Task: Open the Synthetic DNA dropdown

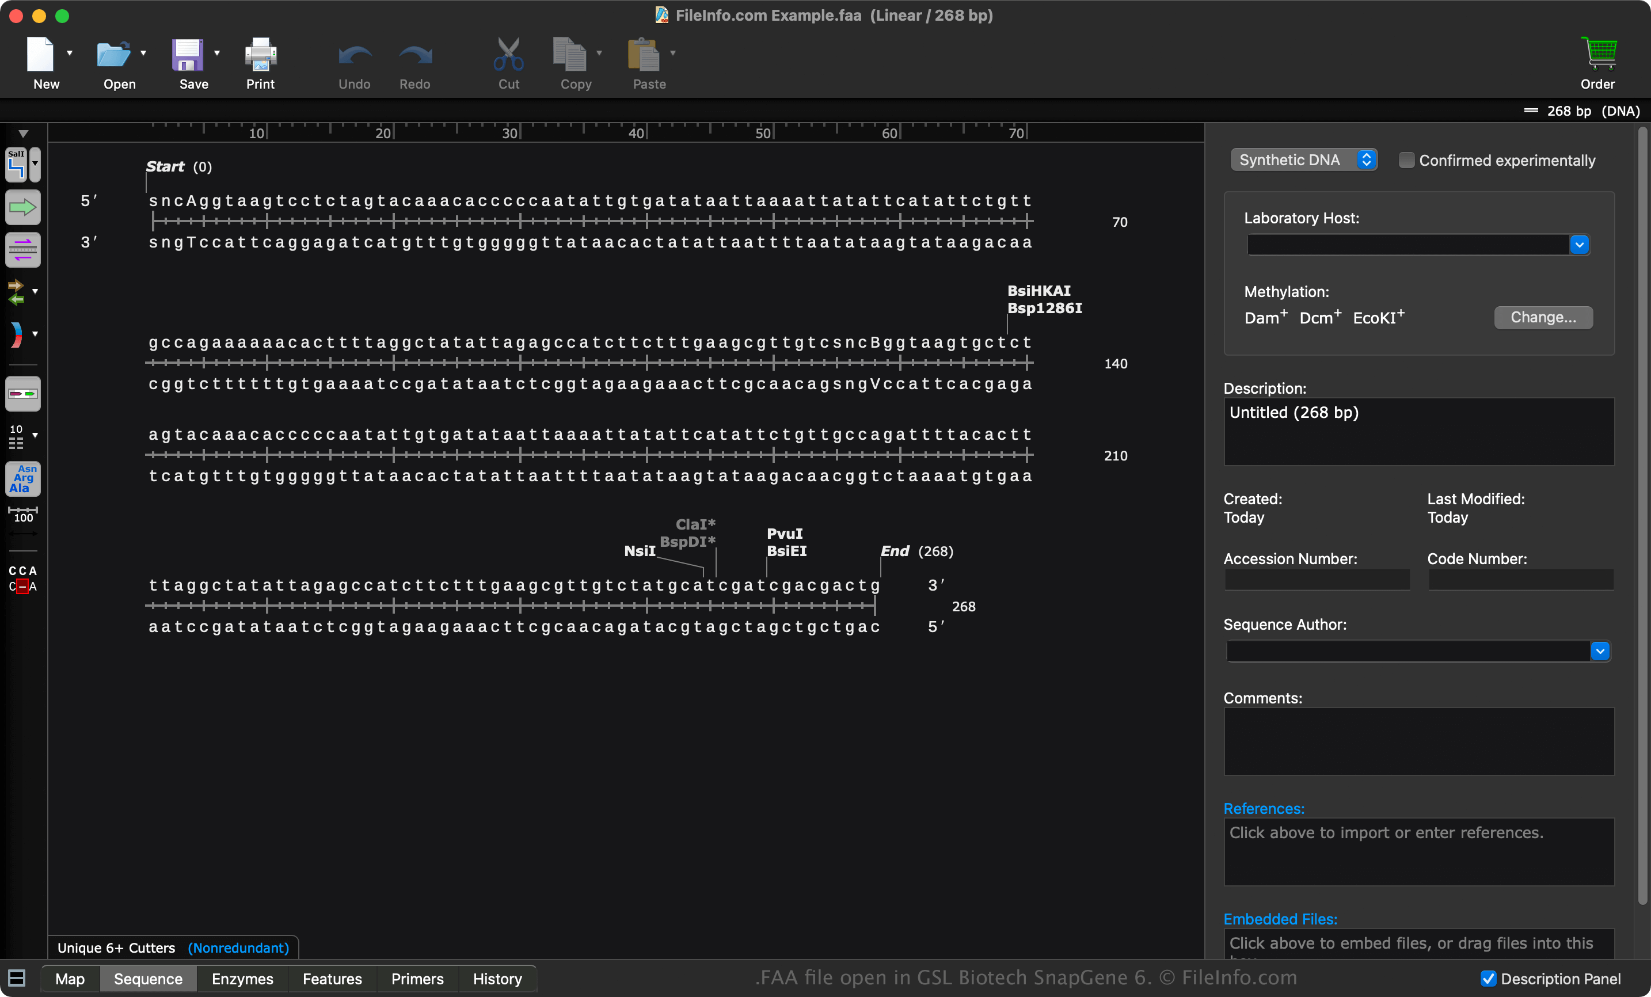Action: tap(1303, 160)
